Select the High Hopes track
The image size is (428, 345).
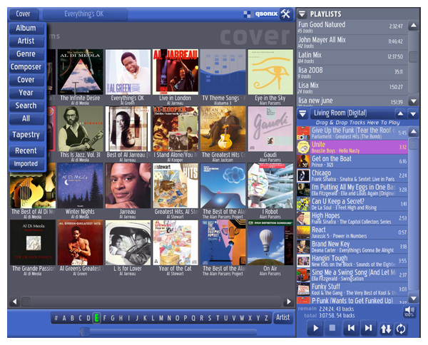click(x=352, y=218)
